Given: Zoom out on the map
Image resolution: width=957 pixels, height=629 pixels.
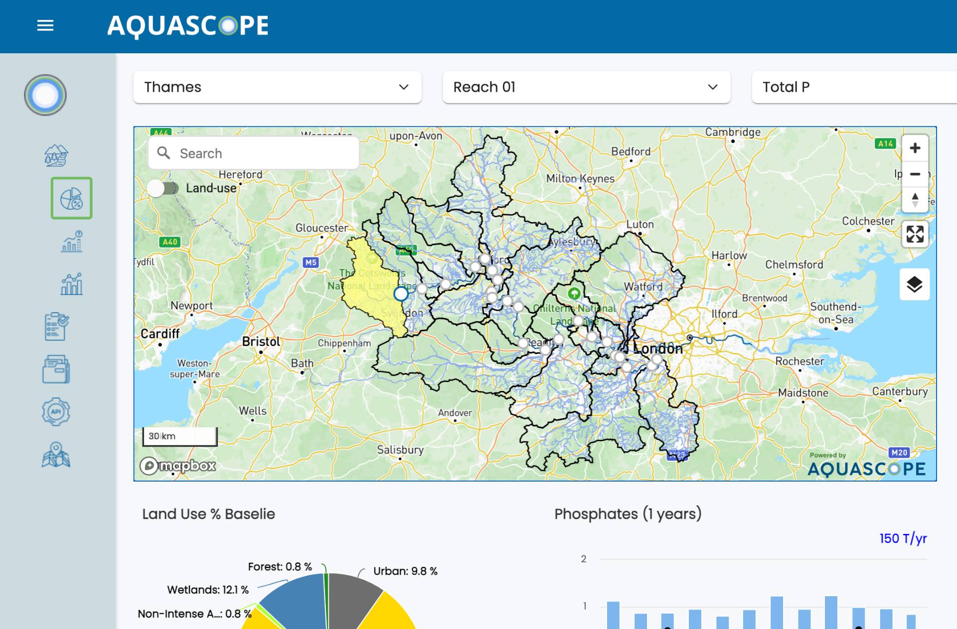Looking at the screenshot, I should 915,174.
